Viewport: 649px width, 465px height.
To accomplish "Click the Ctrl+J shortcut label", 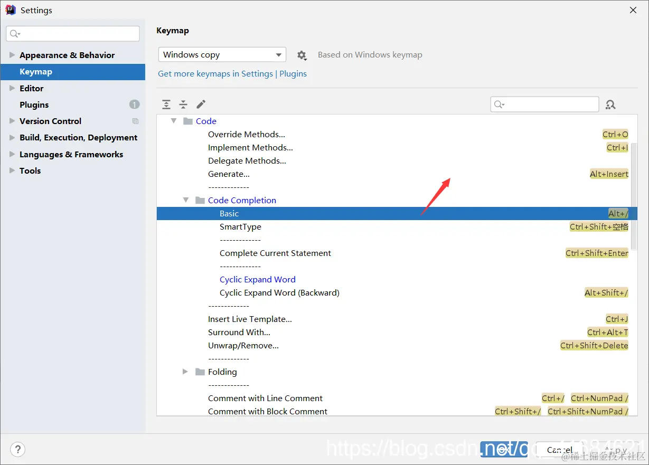I will pyautogui.click(x=617, y=319).
